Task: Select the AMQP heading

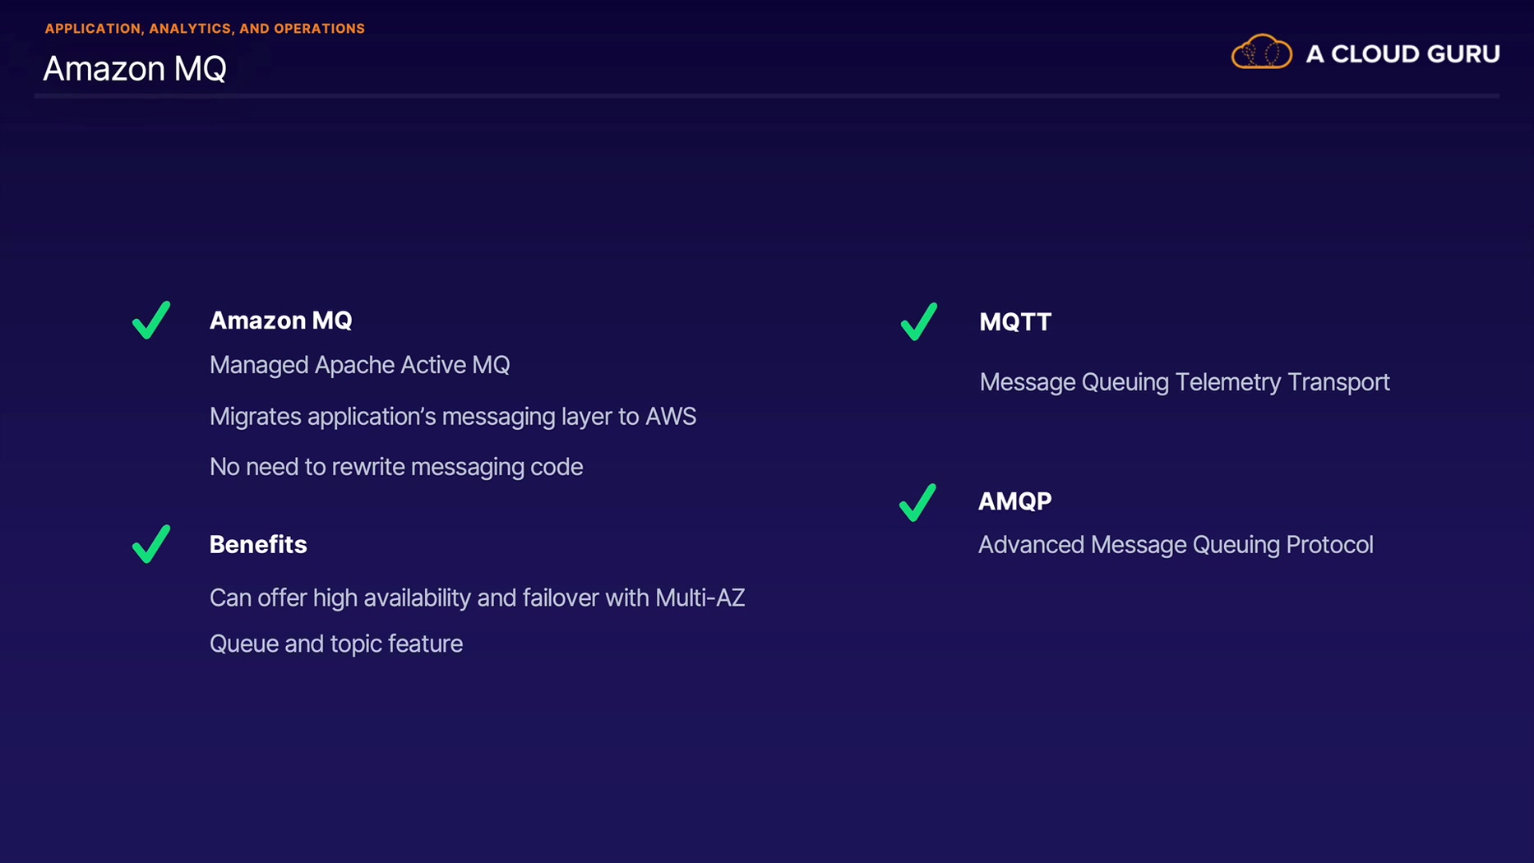Action: click(1014, 501)
